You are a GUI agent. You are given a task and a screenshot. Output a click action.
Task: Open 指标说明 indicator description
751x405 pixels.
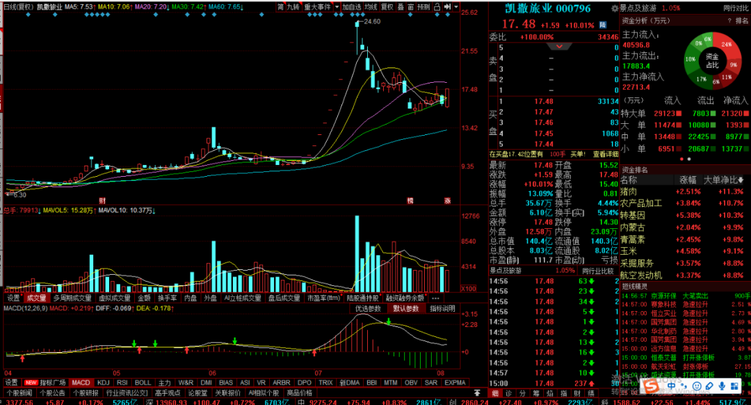[442, 309]
